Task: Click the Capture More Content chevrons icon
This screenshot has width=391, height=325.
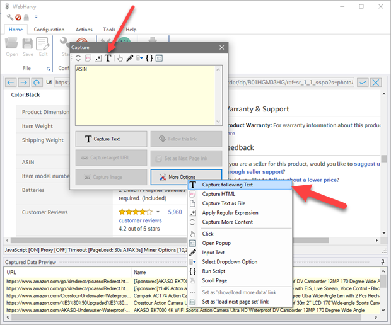Action: pyautogui.click(x=79, y=58)
